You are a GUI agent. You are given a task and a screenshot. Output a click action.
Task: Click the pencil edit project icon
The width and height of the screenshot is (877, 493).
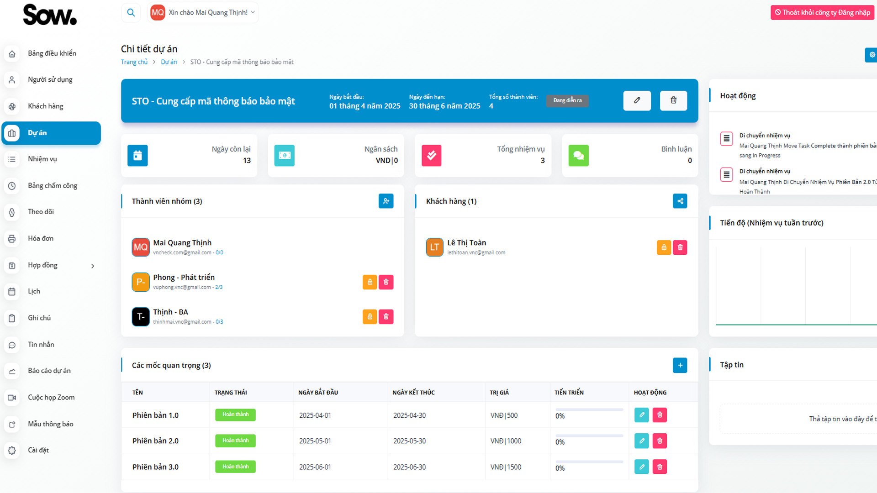tap(637, 100)
